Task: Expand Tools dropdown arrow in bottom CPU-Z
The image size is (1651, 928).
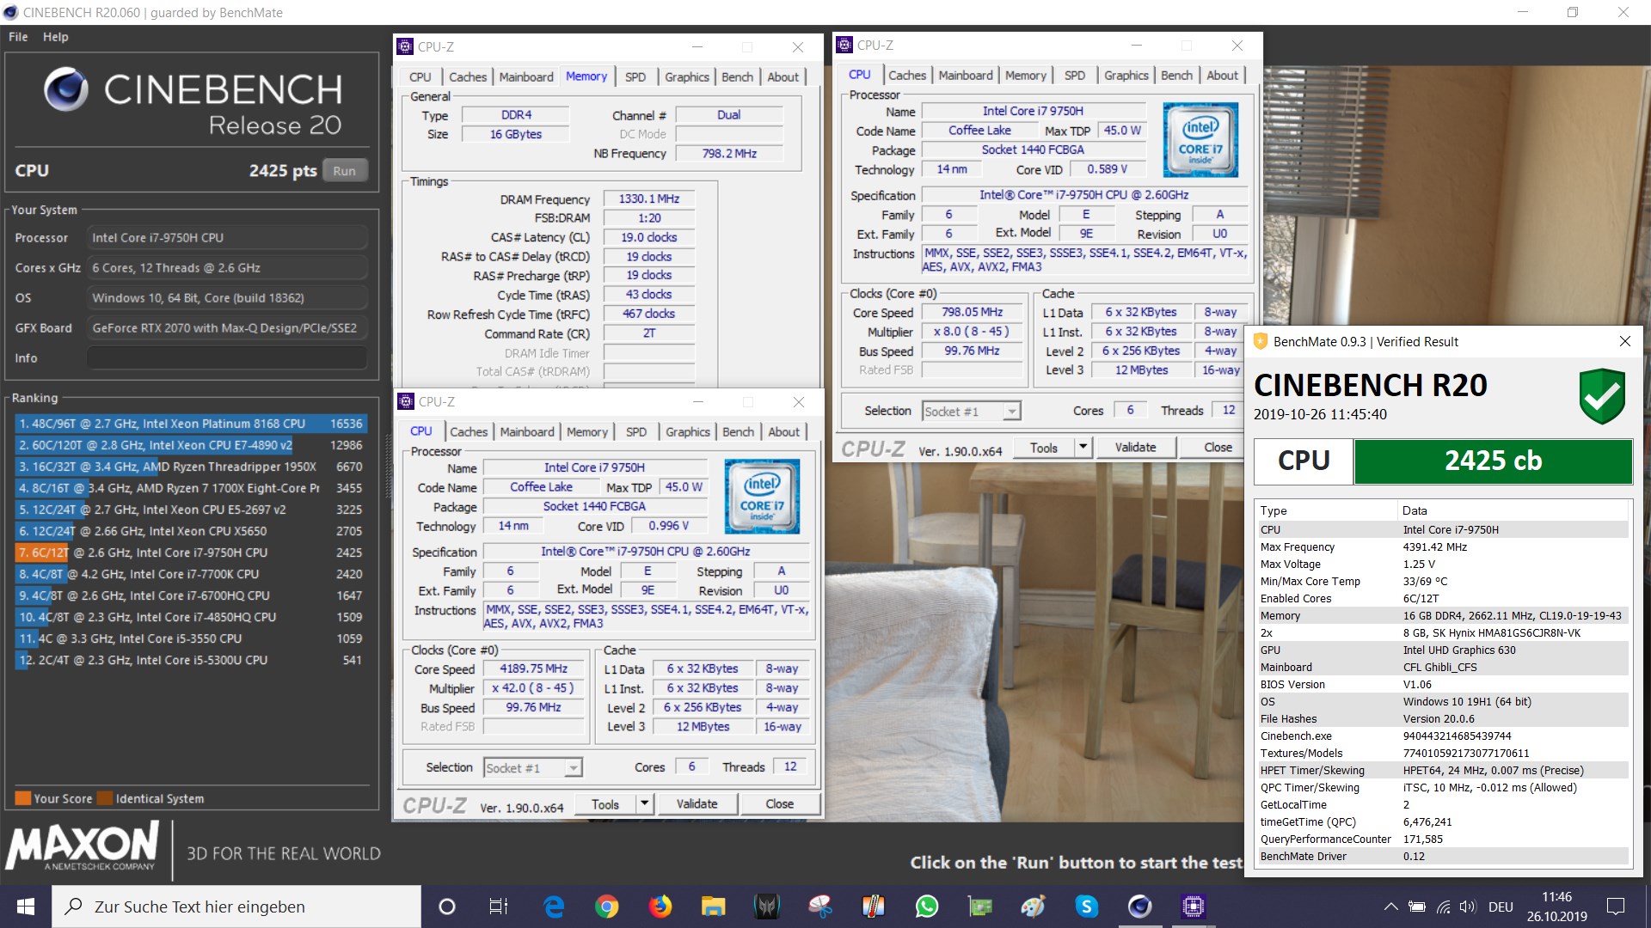Action: point(645,803)
